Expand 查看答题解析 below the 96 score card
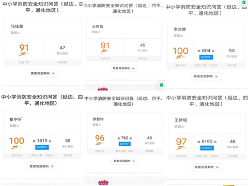Viewport: 248px width, 186px height. (125, 161)
